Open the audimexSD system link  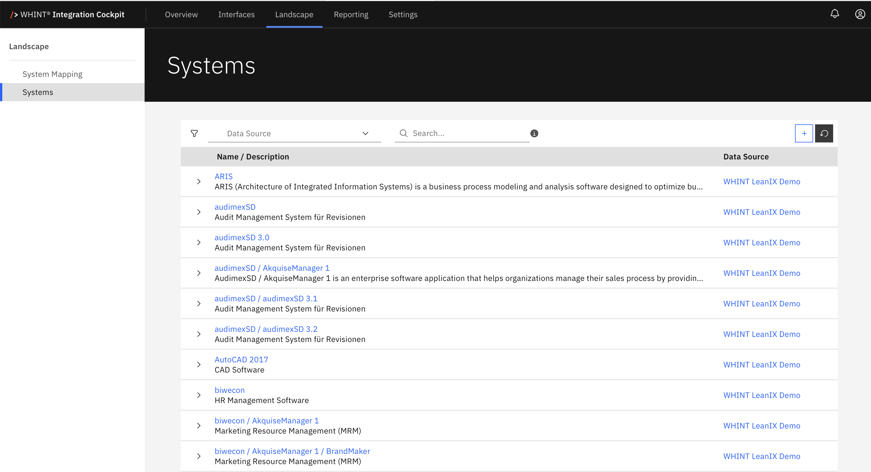(x=235, y=207)
